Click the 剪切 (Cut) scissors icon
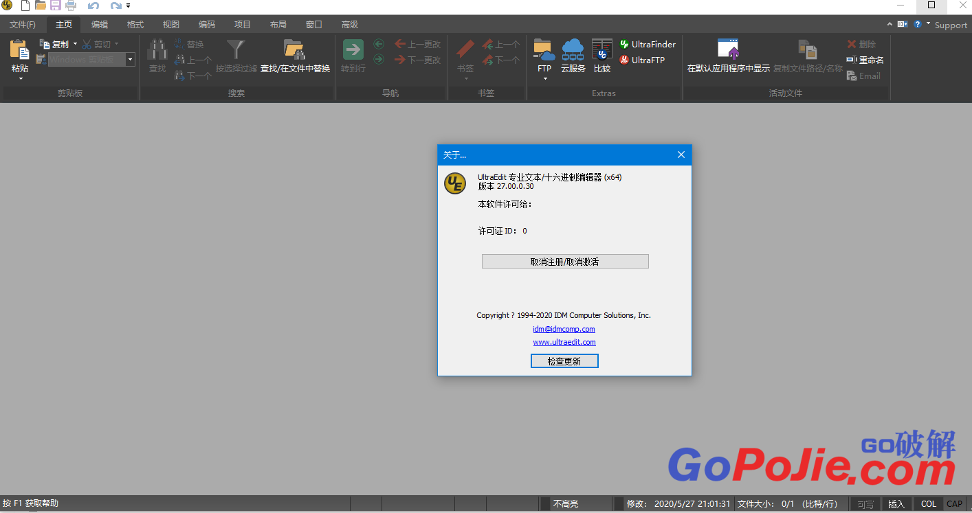Viewport: 972px width, 513px height. [87, 44]
